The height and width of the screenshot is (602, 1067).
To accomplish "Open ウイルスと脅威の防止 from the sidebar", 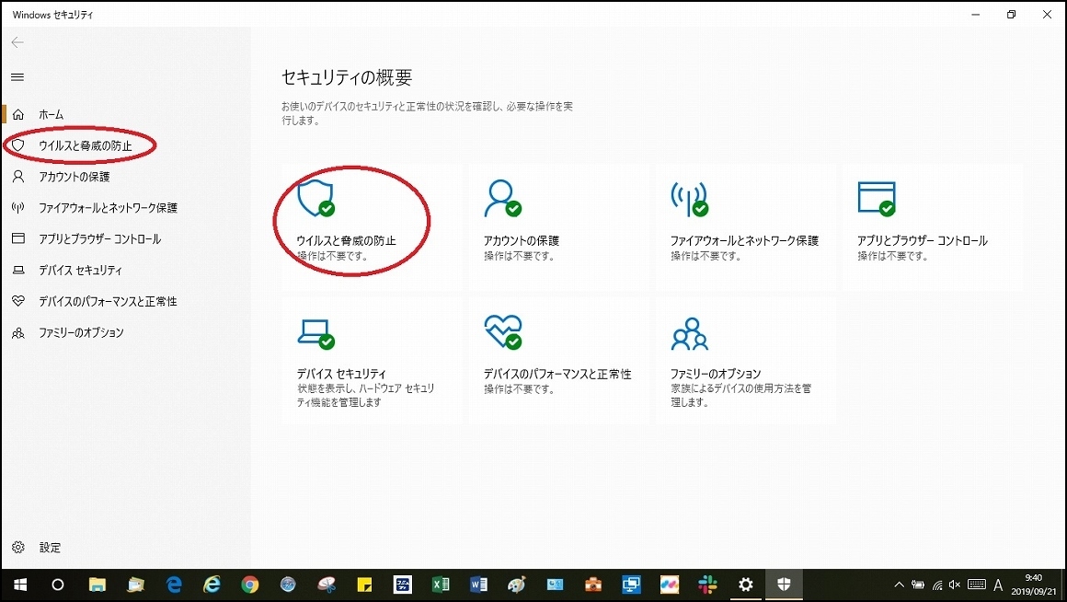I will point(85,145).
